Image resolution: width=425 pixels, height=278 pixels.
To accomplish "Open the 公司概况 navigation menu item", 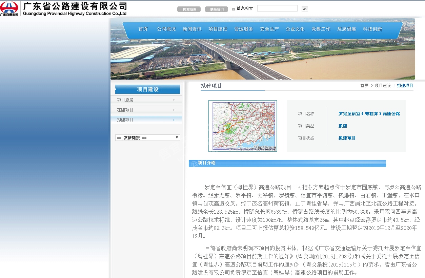I will pos(166,29).
